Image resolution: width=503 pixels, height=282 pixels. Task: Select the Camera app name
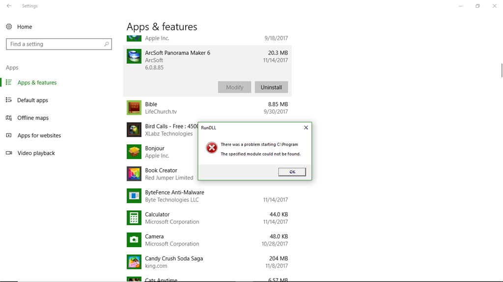154,236
